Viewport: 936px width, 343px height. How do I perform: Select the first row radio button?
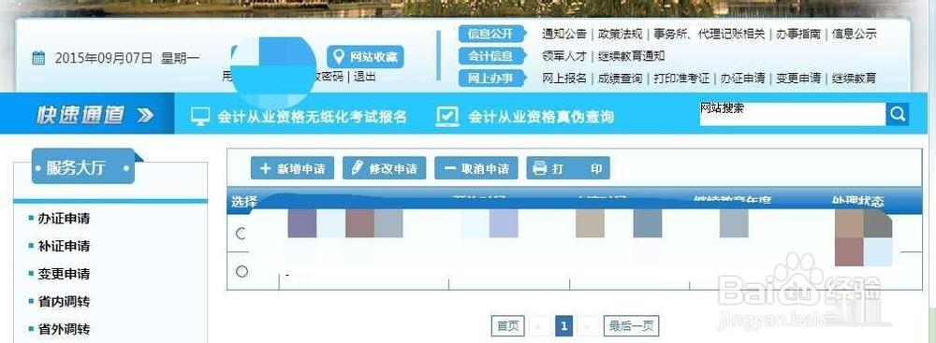(x=241, y=234)
